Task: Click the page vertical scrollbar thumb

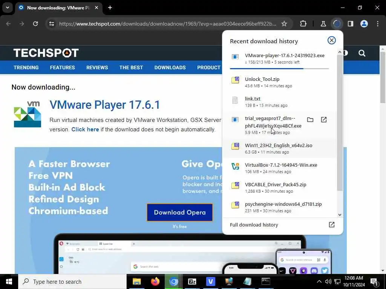Action: pos(383,78)
